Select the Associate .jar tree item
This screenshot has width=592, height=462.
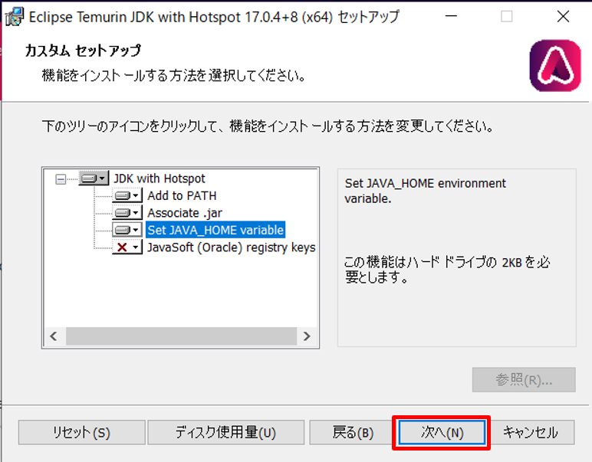pyautogui.click(x=185, y=213)
